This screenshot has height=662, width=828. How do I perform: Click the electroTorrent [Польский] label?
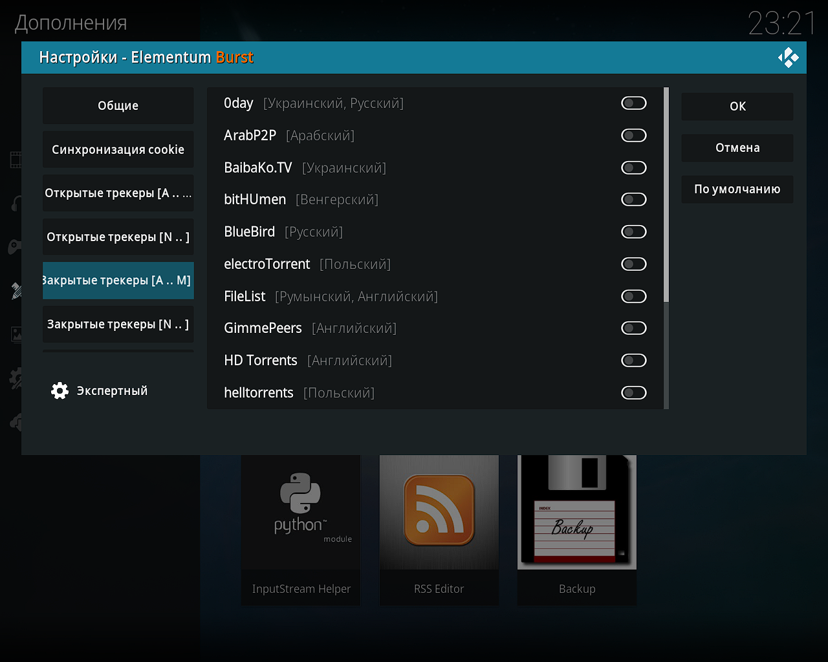tap(307, 264)
